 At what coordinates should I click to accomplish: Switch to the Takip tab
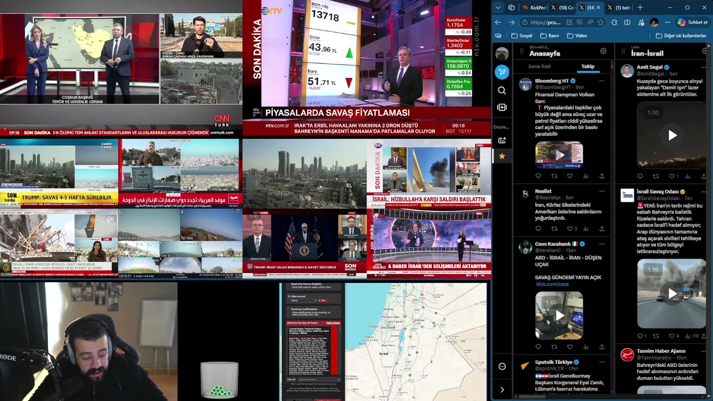click(x=588, y=66)
